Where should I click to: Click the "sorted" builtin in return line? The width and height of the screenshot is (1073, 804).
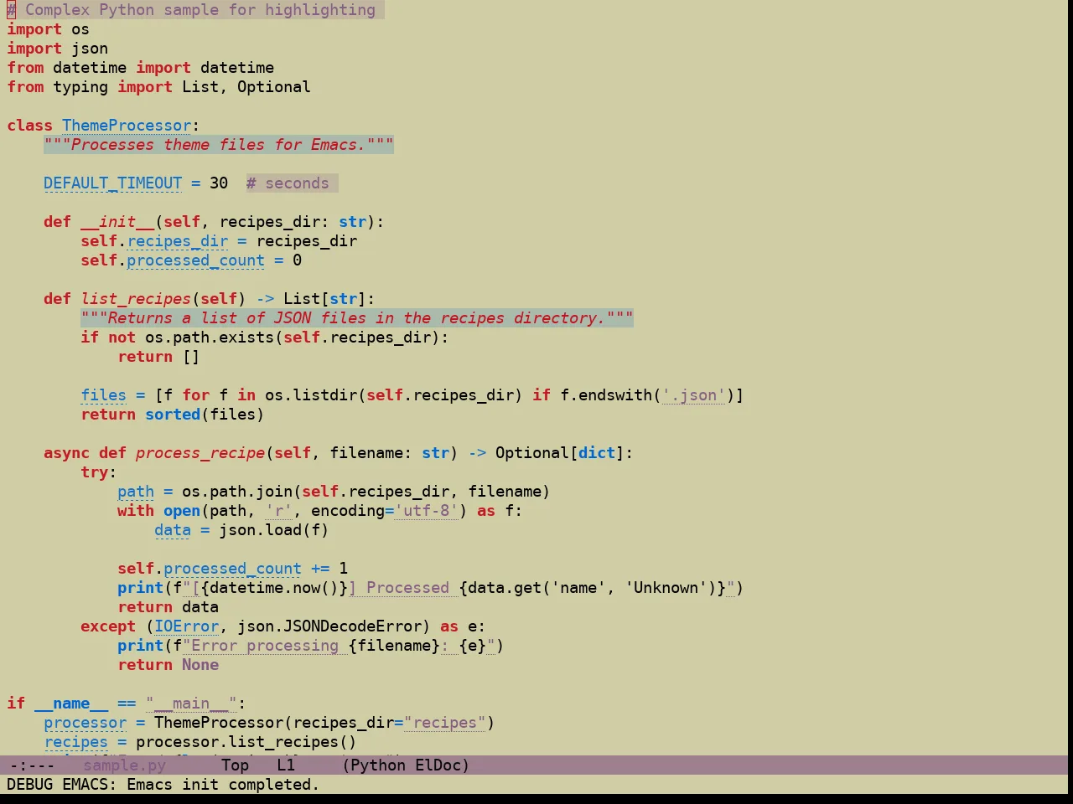(x=173, y=415)
